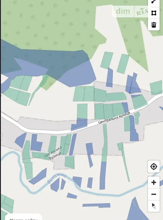The width and height of the screenshot is (163, 220).
Task: Center map on my location
Action: (153, 166)
